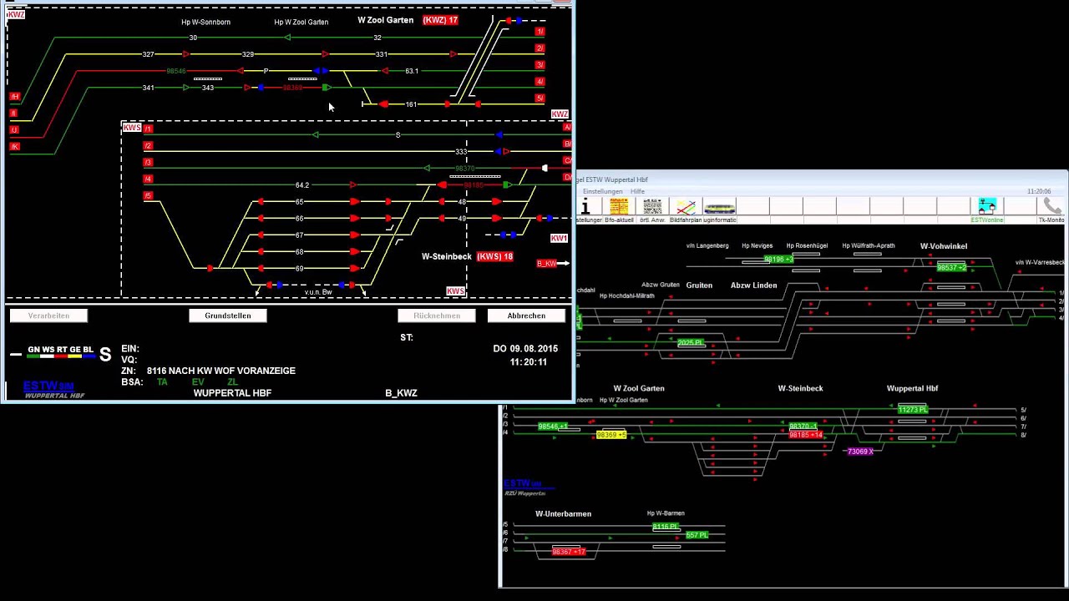Click the Grundstellen button
1069x601 pixels.
(x=228, y=316)
